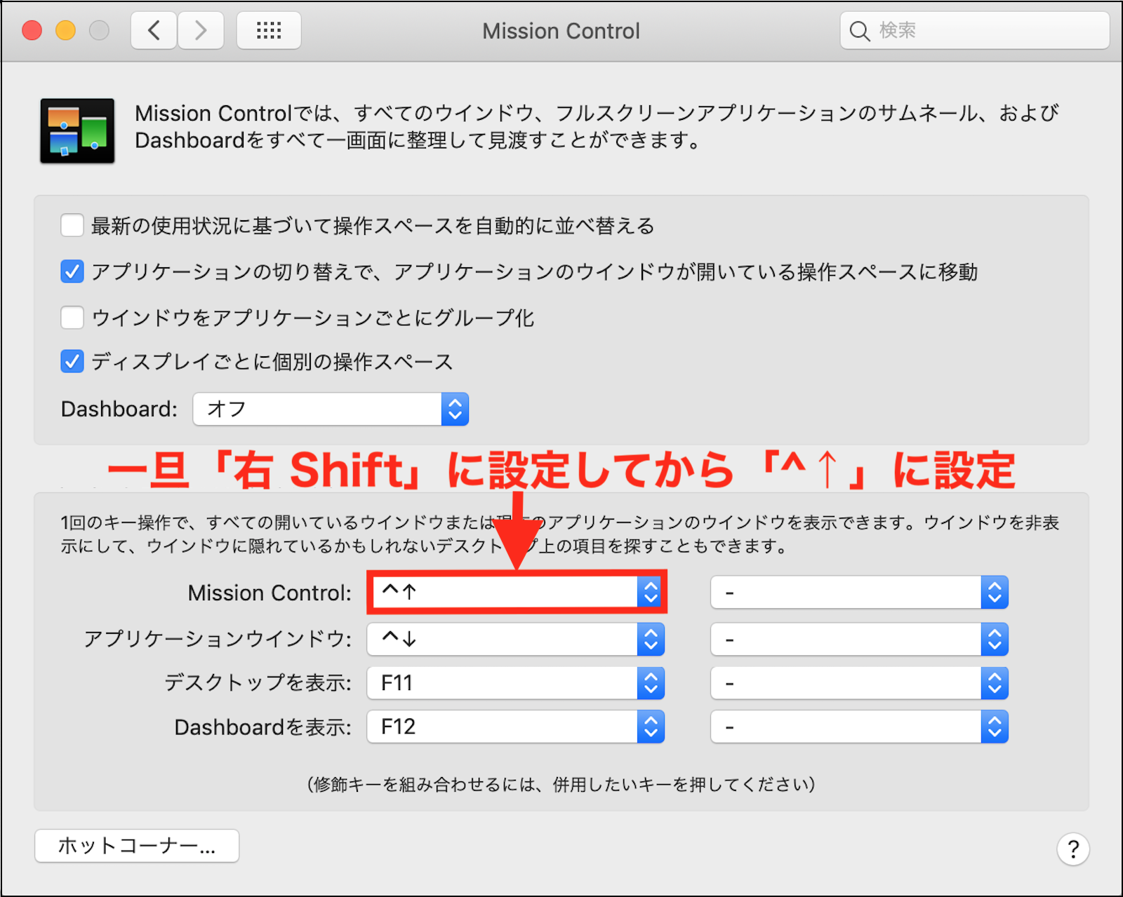Enable ウインドウをアプリケーションごとにグループ化 checkbox
The height and width of the screenshot is (897, 1123).
(72, 318)
